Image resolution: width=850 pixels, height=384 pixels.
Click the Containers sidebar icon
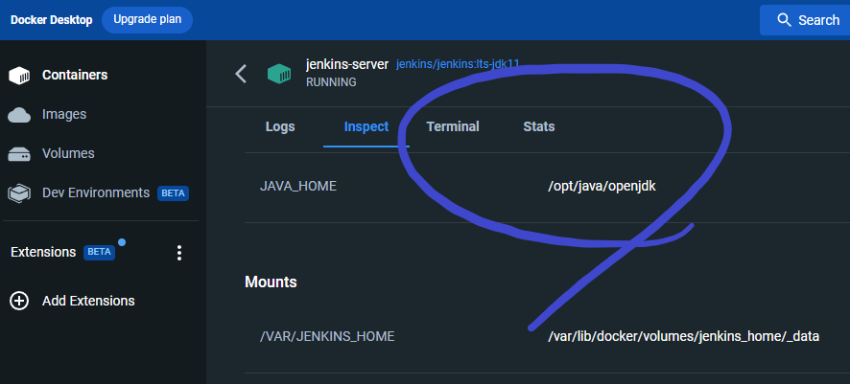[19, 76]
